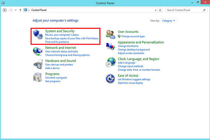Viewport: 210px width, 140px height.
Task: Click the Network and Internet globe icon
Action: (x=38, y=52)
